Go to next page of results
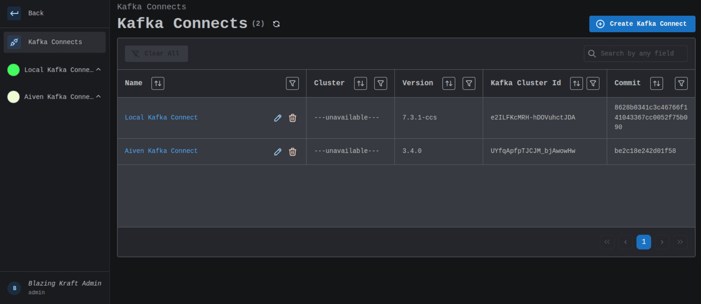 pos(662,242)
